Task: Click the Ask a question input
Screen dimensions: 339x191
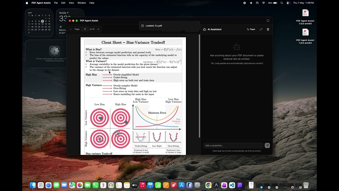Action: 233,145
